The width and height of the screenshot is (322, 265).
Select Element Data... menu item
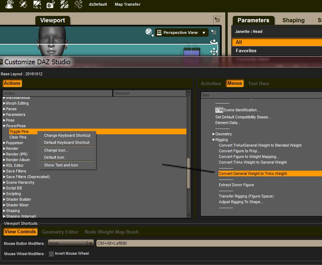click(x=228, y=123)
